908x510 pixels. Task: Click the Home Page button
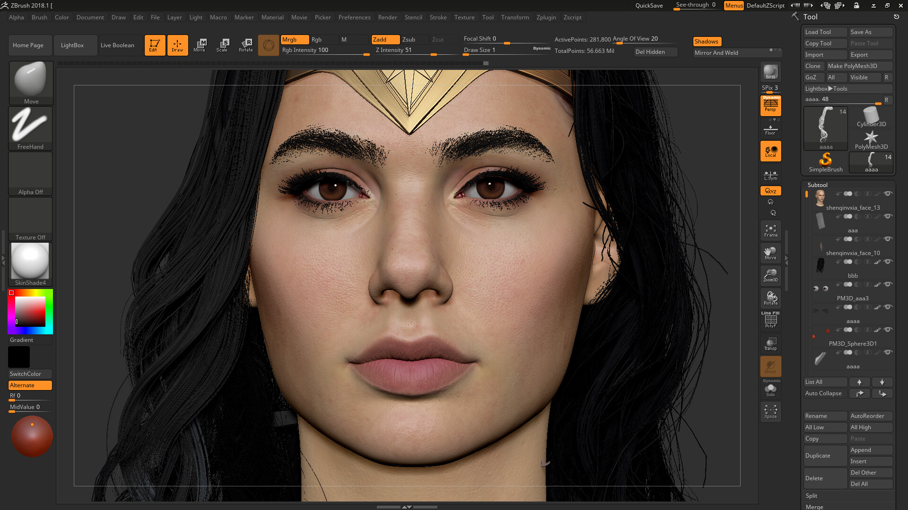(x=30, y=45)
